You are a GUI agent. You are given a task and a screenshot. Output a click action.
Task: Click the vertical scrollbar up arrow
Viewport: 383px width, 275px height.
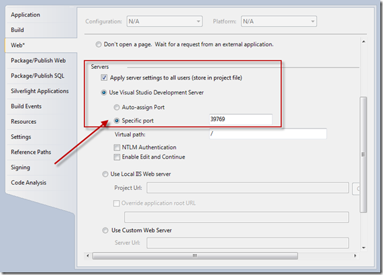coord(364,42)
